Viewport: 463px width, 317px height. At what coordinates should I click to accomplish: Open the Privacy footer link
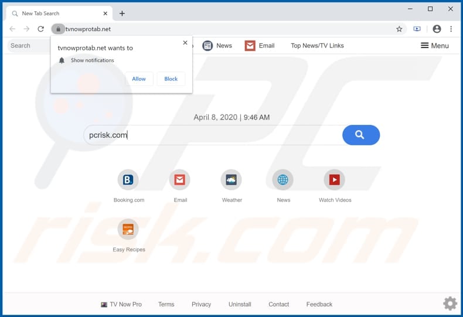202,304
